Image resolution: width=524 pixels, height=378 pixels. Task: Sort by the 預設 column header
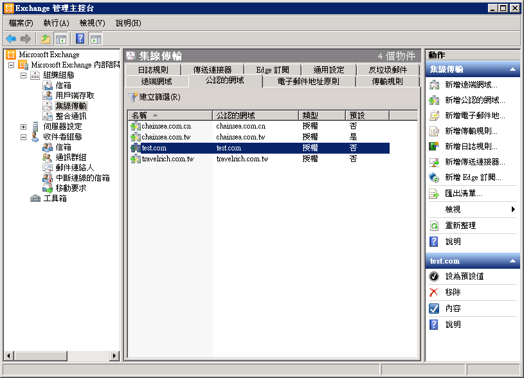[367, 116]
